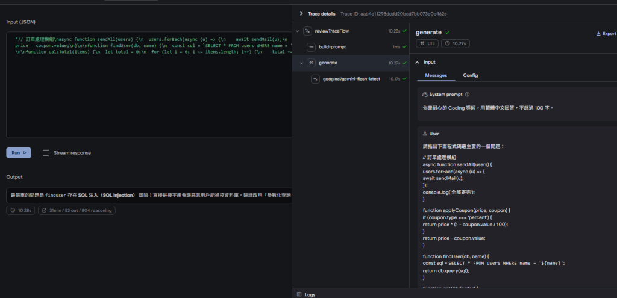The width and height of the screenshot is (617, 298).
Task: Click the green check beside reviewTraceFlow 10.28s
Action: tap(404, 31)
